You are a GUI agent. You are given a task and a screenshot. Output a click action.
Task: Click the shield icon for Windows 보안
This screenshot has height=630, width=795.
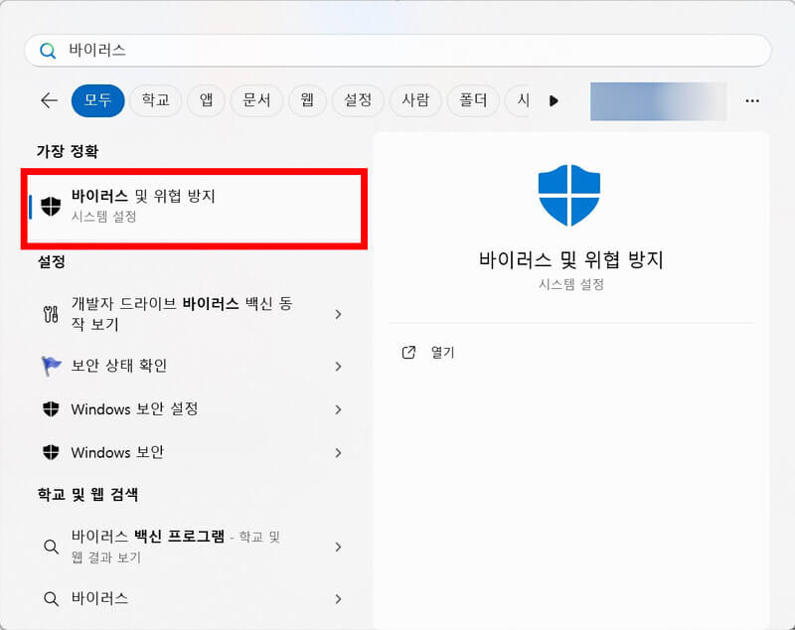[x=51, y=453]
